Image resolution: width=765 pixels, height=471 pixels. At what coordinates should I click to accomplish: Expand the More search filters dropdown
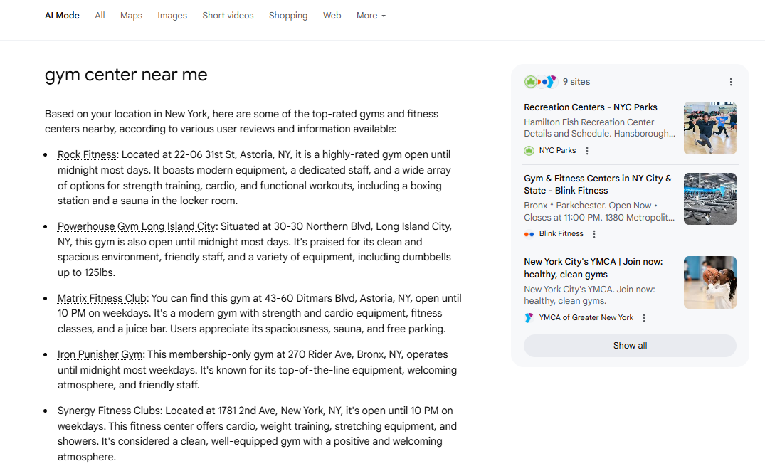pyautogui.click(x=371, y=16)
